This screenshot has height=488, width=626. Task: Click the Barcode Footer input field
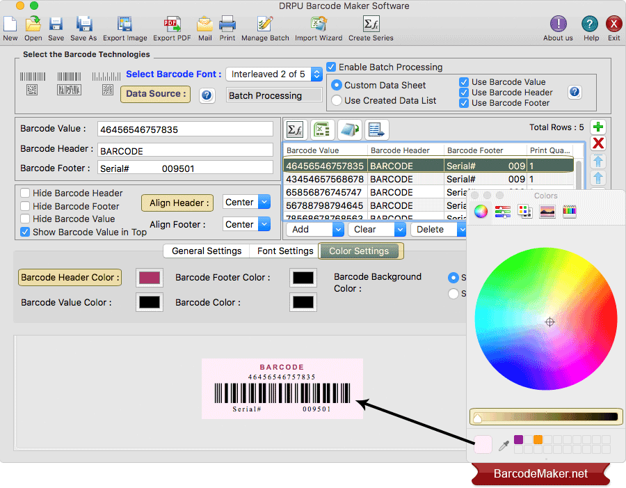(x=185, y=168)
